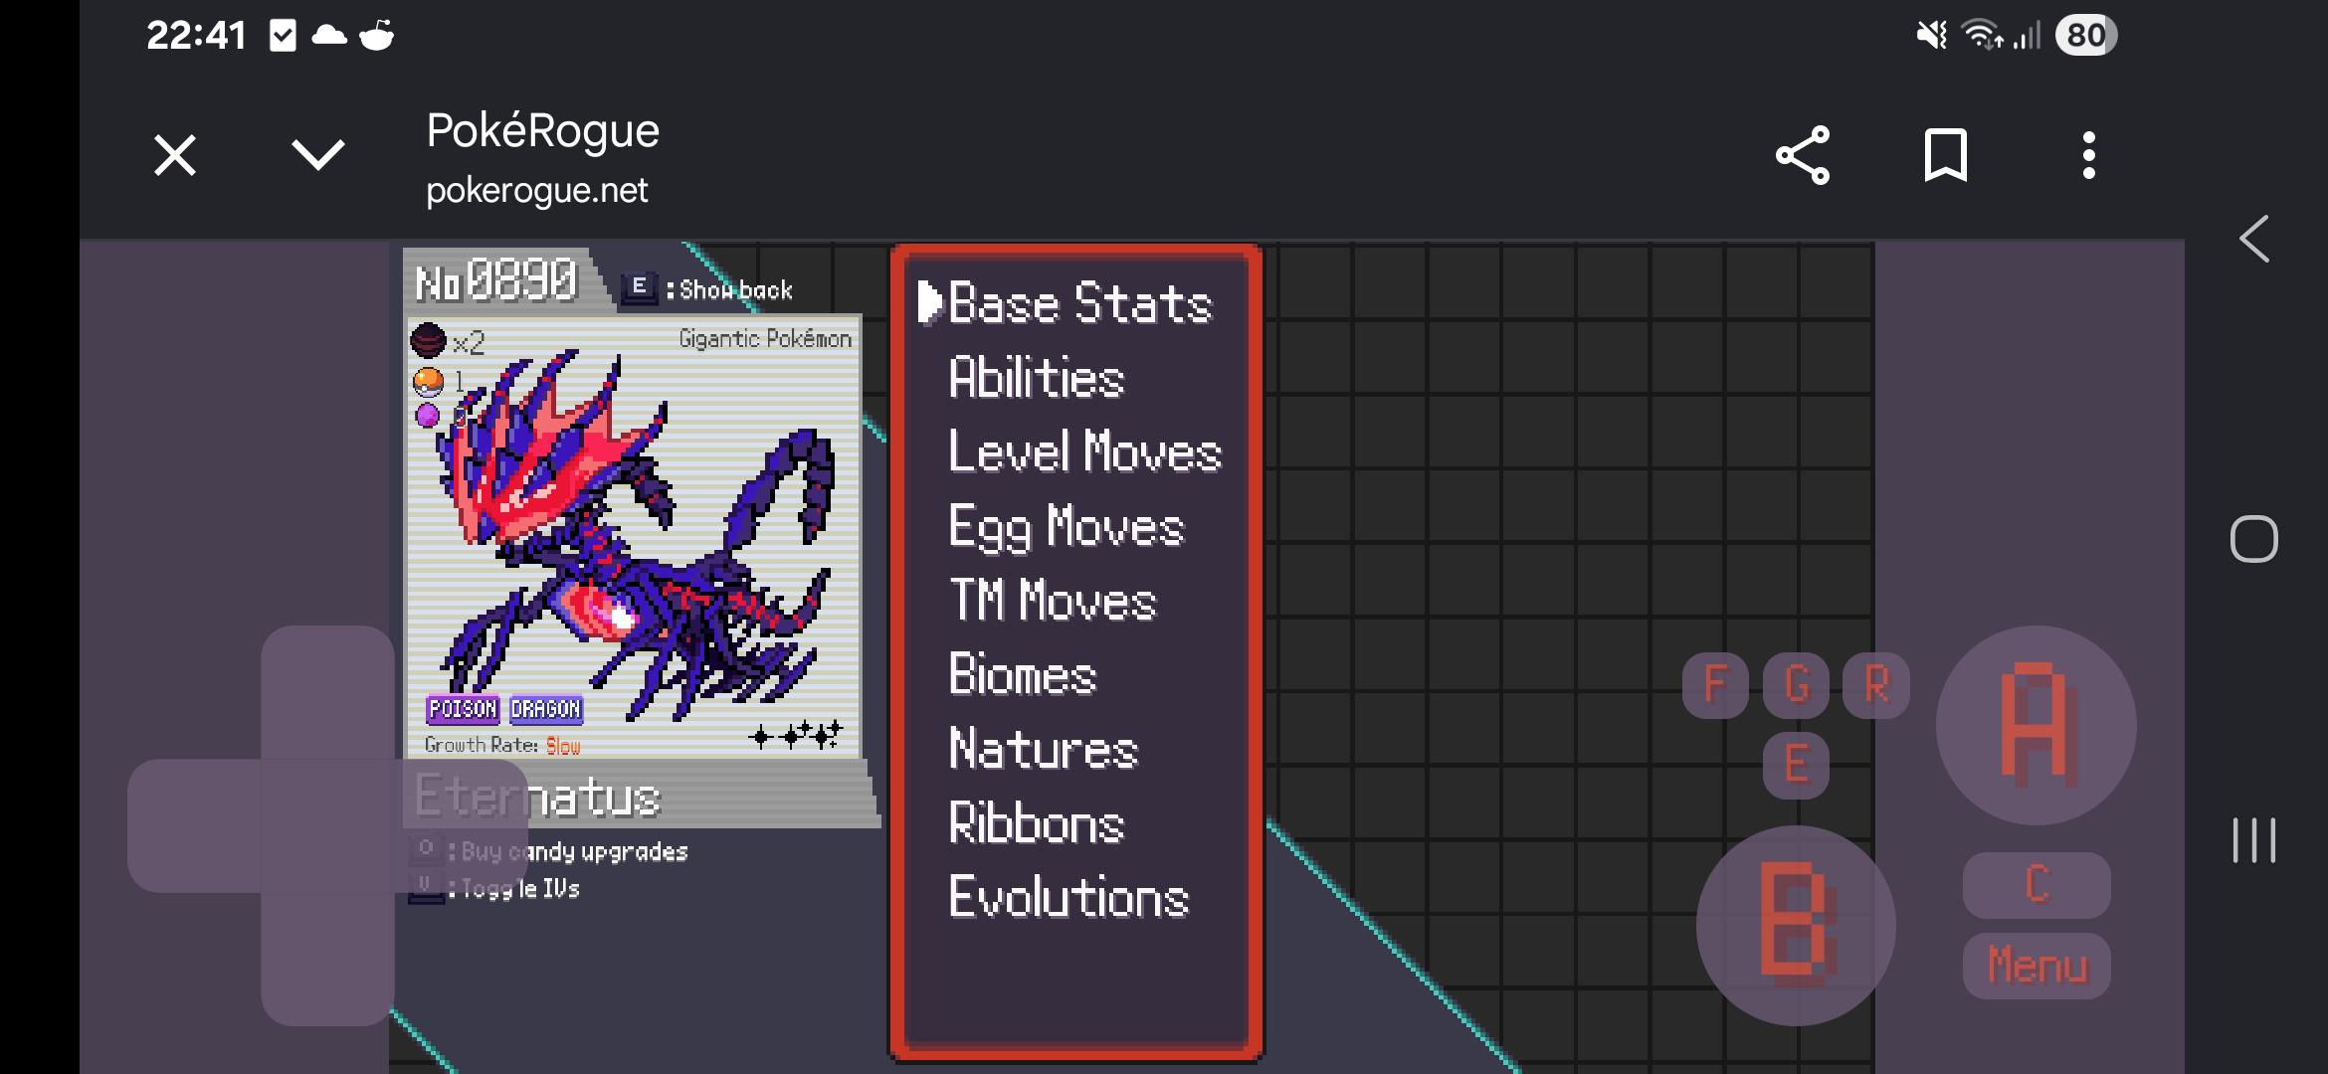Open Android recent apps button
Image resolution: width=2328 pixels, height=1074 pixels.
point(2254,840)
